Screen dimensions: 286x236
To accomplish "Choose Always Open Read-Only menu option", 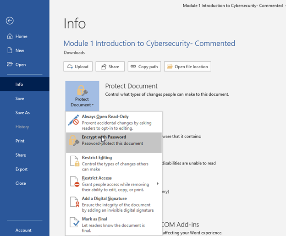I will tap(114, 122).
